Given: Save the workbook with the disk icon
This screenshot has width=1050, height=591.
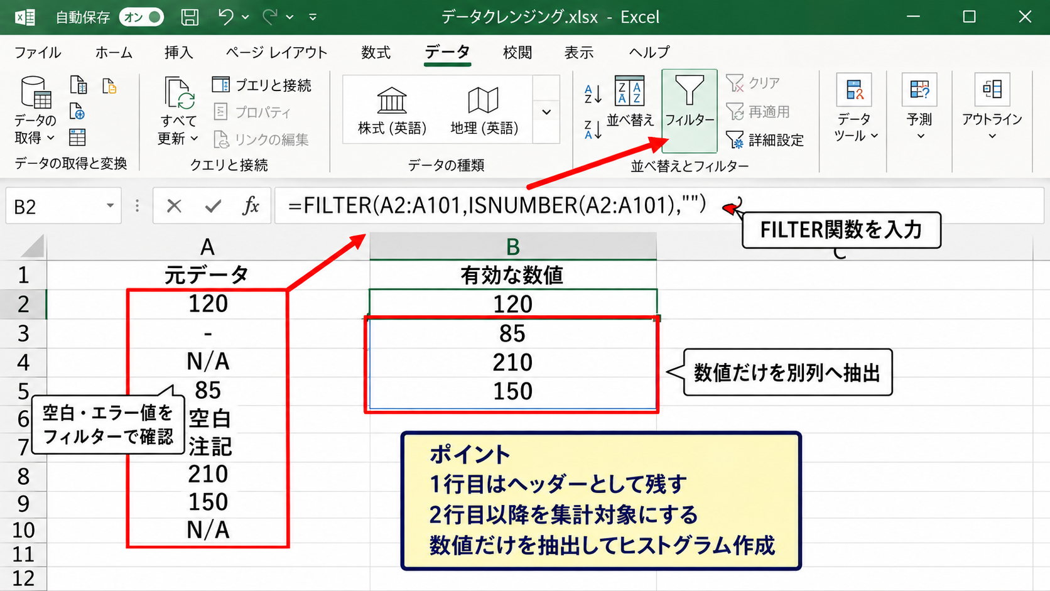Looking at the screenshot, I should (x=190, y=17).
